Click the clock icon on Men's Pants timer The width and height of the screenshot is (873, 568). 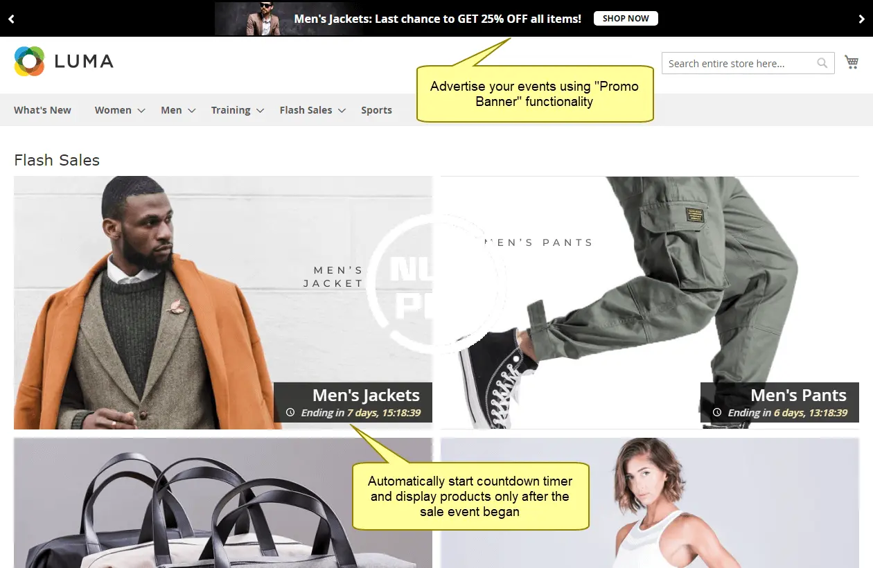point(717,413)
